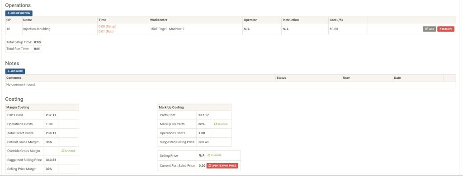The width and height of the screenshot is (463, 177).
Task: Click the Markup On Parts 60% value
Action: pos(201,124)
